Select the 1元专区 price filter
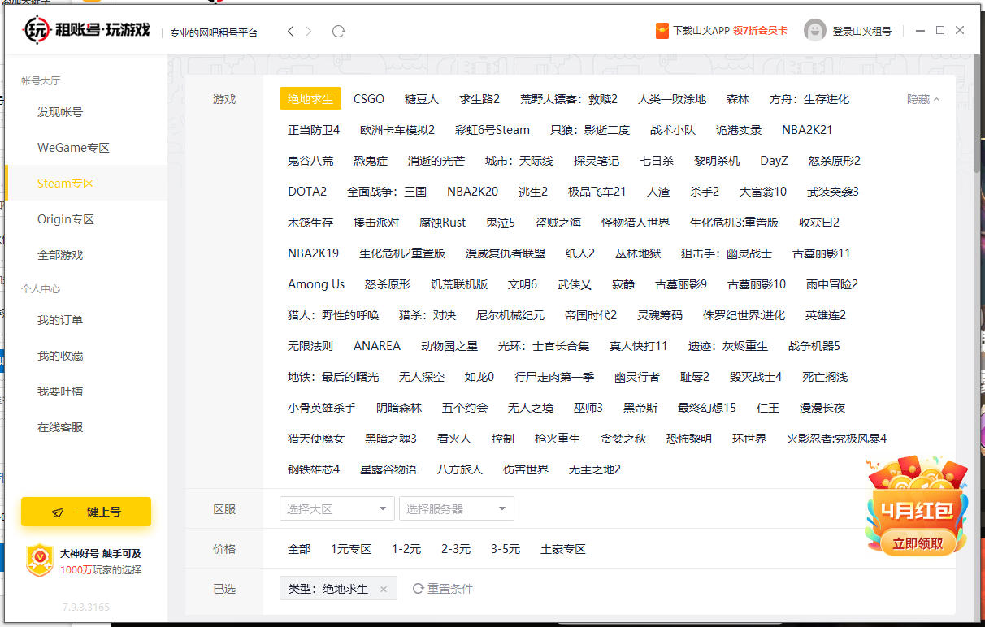Image resolution: width=985 pixels, height=627 pixels. pyautogui.click(x=351, y=549)
